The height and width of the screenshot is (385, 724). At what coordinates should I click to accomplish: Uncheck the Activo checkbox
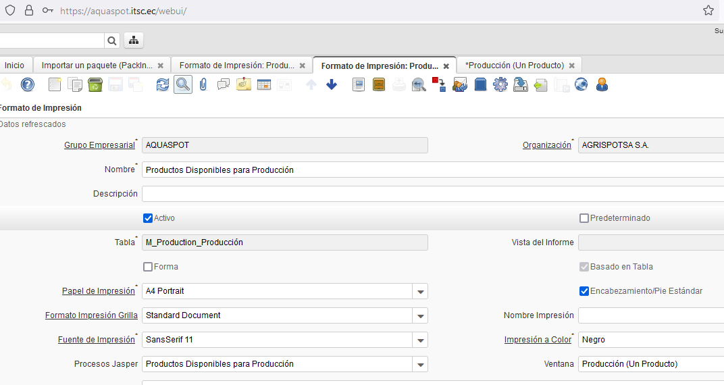point(148,218)
